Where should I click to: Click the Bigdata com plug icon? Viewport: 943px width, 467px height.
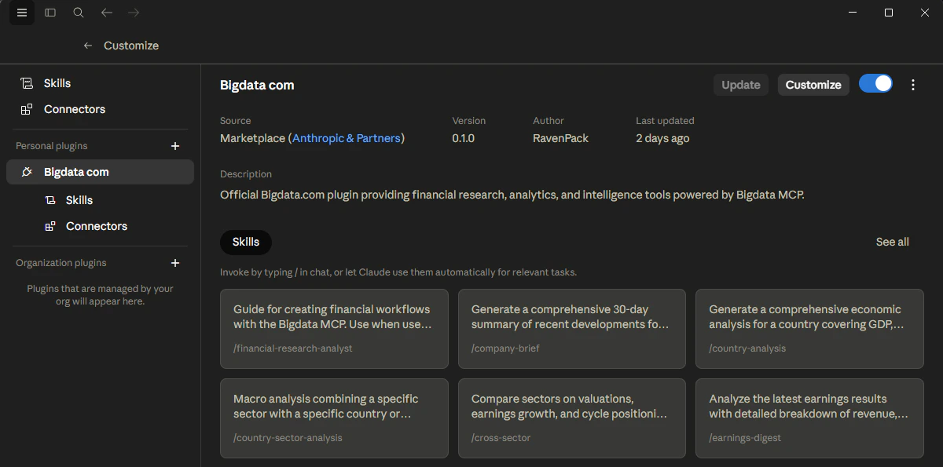(27, 172)
